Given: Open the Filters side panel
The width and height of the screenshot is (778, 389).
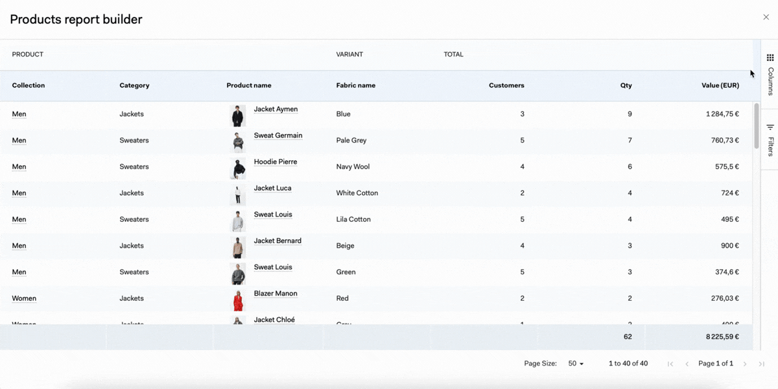Looking at the screenshot, I should (770, 140).
